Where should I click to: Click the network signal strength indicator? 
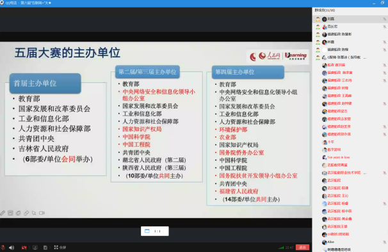tap(281, 248)
